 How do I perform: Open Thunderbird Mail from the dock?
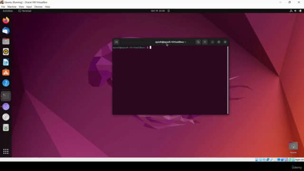tap(6, 30)
